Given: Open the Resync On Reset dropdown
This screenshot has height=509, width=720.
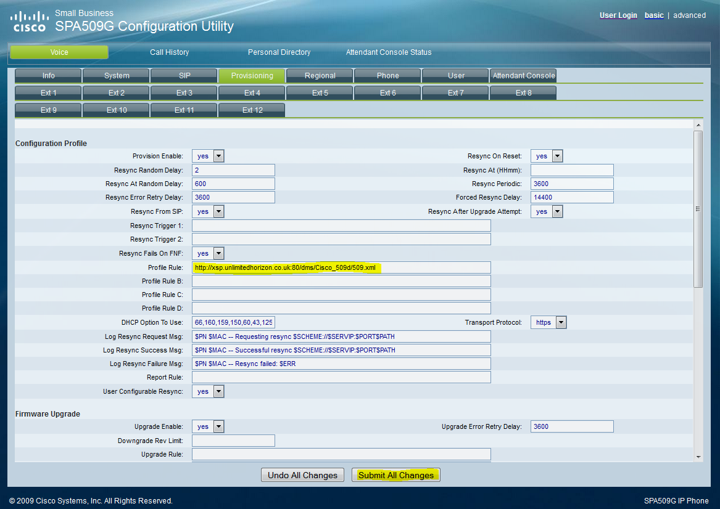Looking at the screenshot, I should 547,156.
